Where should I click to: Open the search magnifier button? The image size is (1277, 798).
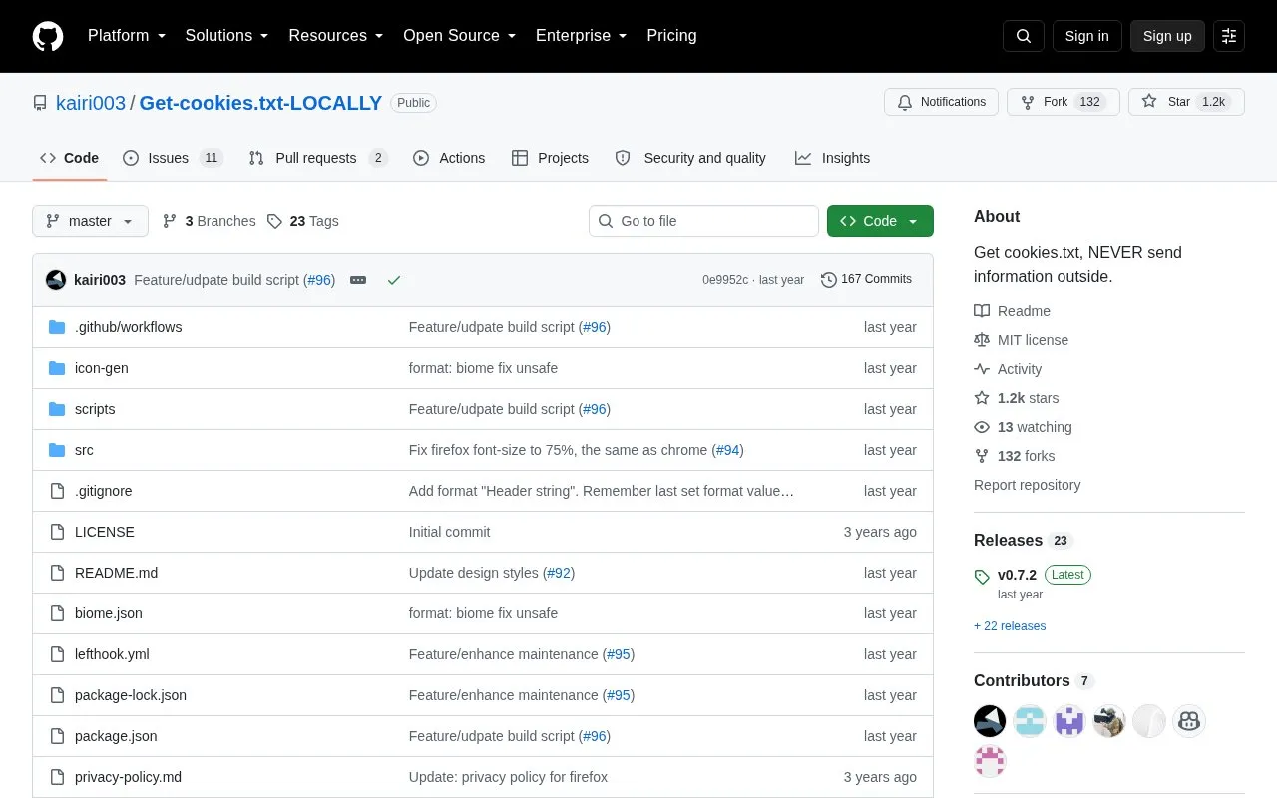coord(1024,36)
